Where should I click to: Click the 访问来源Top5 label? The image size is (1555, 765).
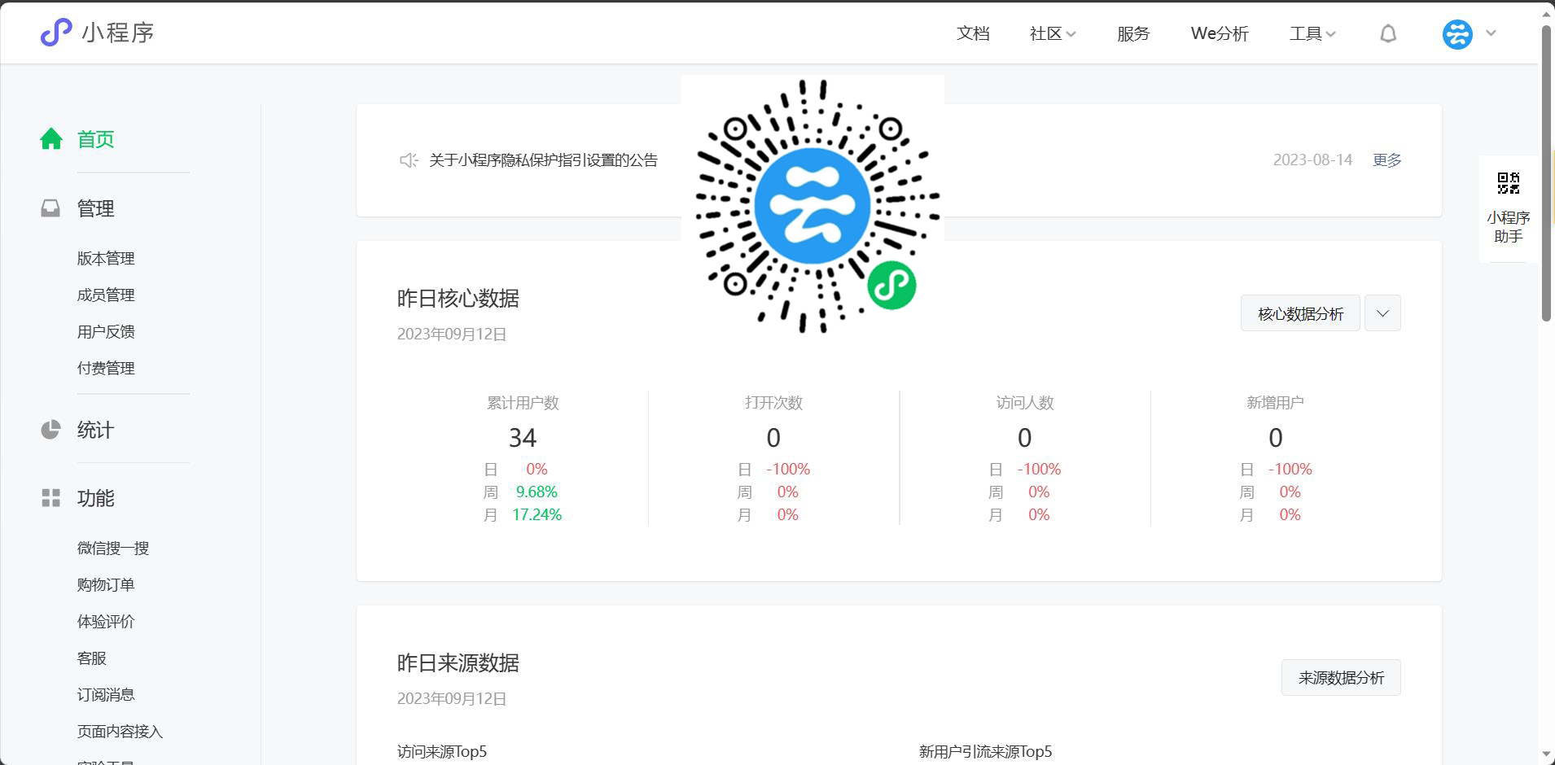click(x=442, y=751)
